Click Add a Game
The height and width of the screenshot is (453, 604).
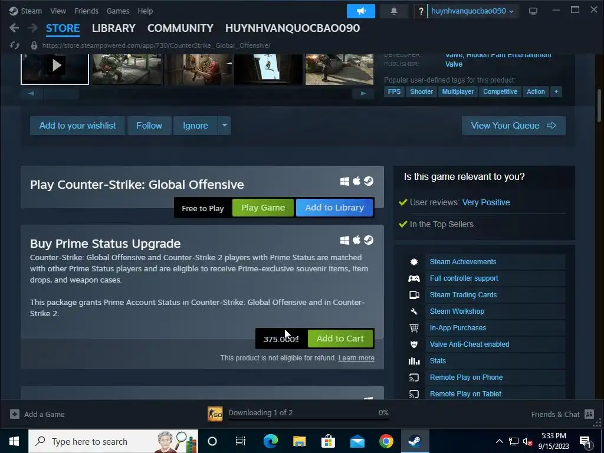tap(37, 415)
